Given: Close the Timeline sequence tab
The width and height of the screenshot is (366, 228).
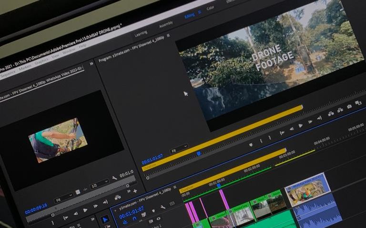Looking at the screenshot, I should [x=115, y=210].
